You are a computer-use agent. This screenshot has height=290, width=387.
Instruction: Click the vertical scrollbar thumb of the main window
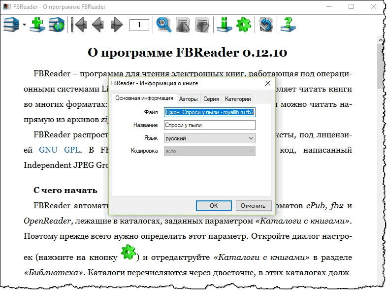tap(380, 65)
